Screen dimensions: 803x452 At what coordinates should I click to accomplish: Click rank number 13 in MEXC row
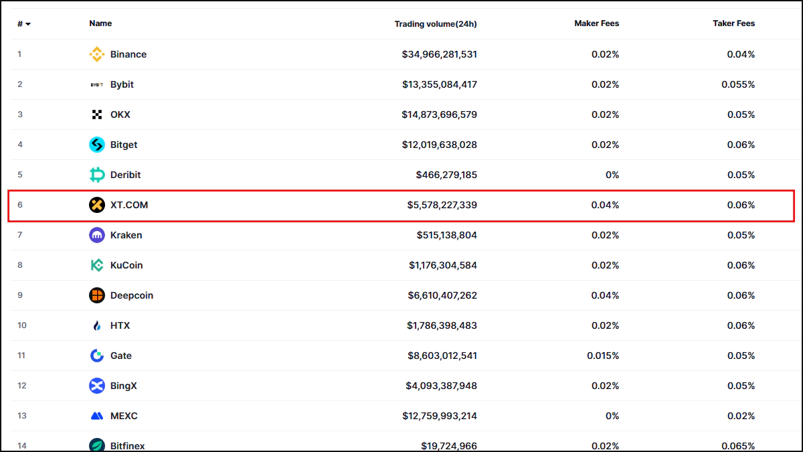click(x=22, y=416)
